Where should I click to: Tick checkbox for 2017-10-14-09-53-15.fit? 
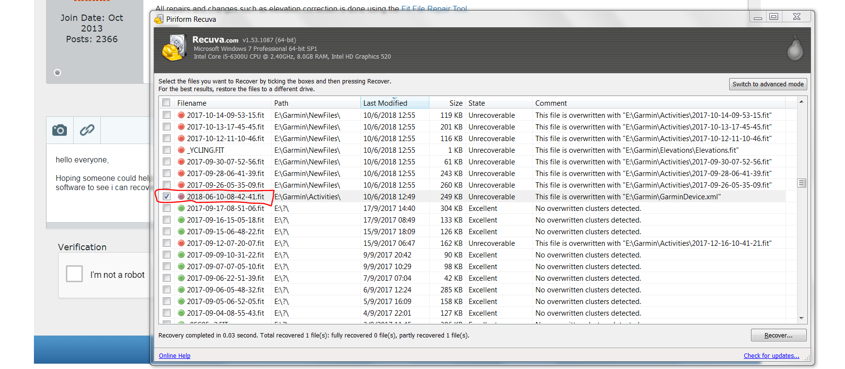click(x=167, y=115)
